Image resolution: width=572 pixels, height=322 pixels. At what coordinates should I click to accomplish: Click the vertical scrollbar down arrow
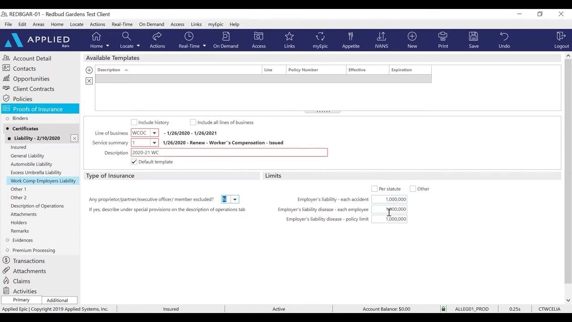coord(568,301)
